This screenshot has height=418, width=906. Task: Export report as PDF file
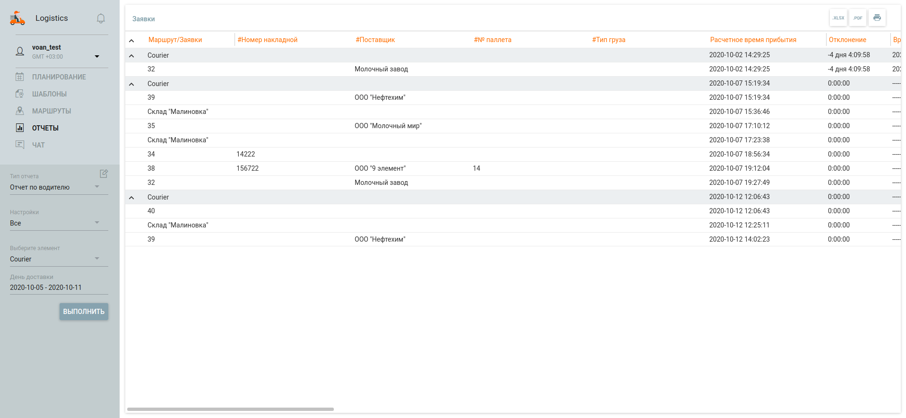point(858,18)
